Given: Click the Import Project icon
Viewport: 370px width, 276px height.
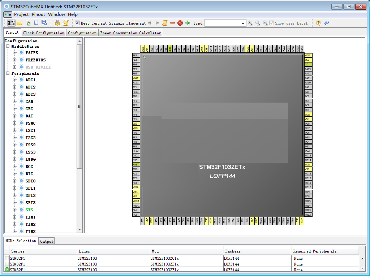Looking at the screenshot, I should click(x=28, y=23).
